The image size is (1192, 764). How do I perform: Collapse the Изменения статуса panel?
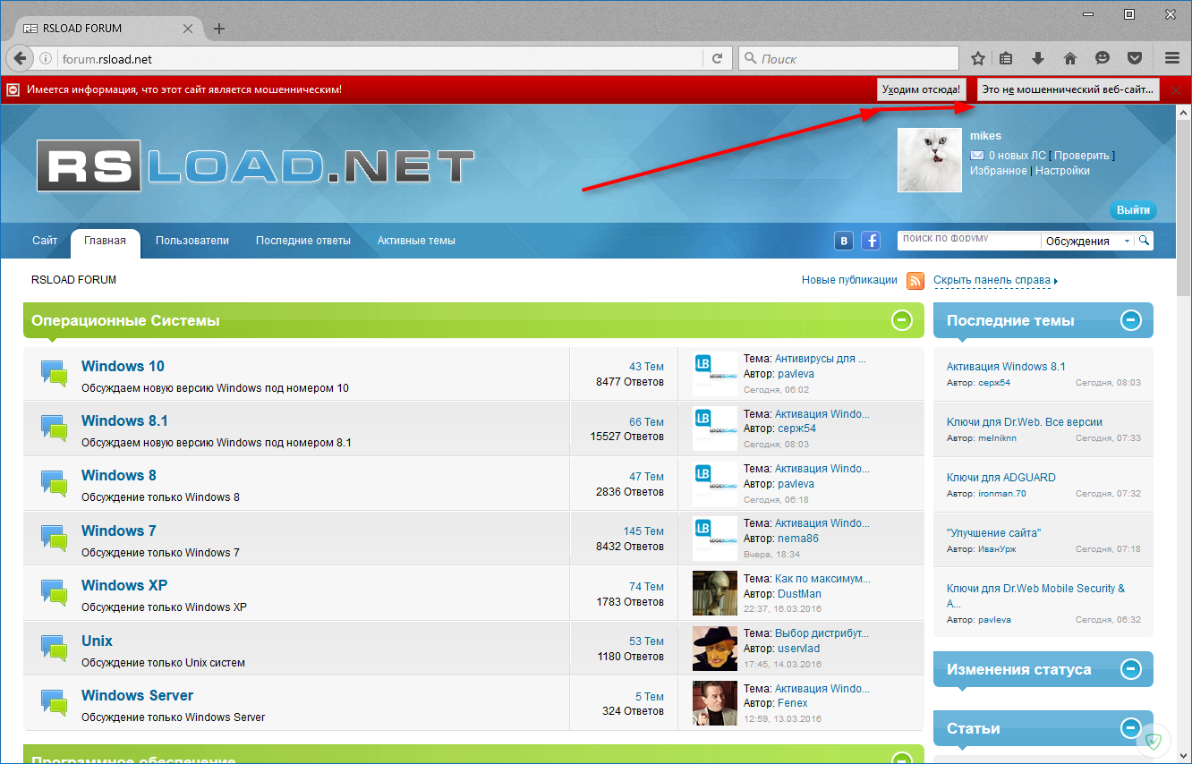pyautogui.click(x=1131, y=669)
